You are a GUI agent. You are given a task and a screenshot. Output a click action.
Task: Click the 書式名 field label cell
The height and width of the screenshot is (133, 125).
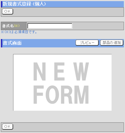coord(14,26)
